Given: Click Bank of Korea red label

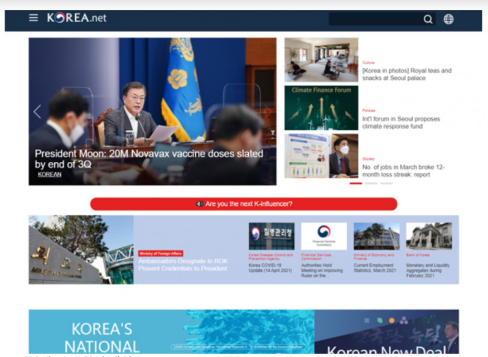Looking at the screenshot, I should tap(418, 255).
